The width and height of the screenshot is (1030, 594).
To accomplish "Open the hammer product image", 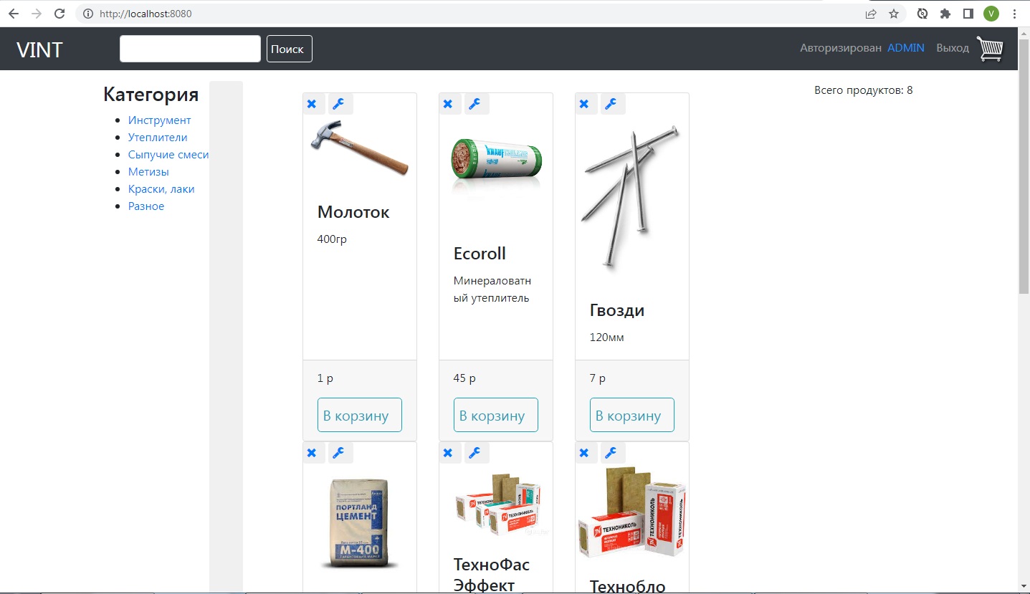I will tap(360, 148).
